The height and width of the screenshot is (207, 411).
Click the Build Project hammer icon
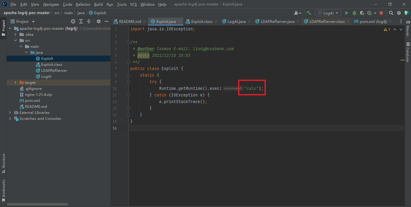tap(309, 13)
